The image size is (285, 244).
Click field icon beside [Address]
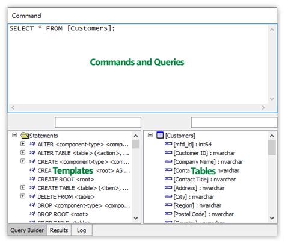(x=168, y=187)
